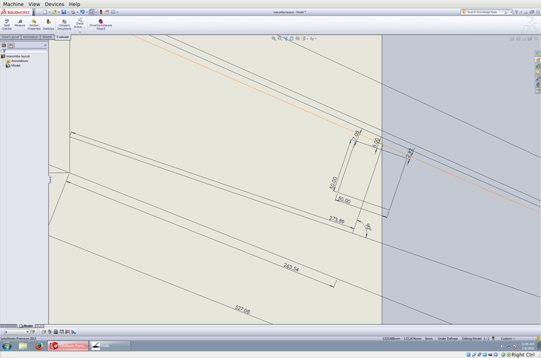Open Section Properties
This screenshot has width=541, height=358.
click(34, 24)
